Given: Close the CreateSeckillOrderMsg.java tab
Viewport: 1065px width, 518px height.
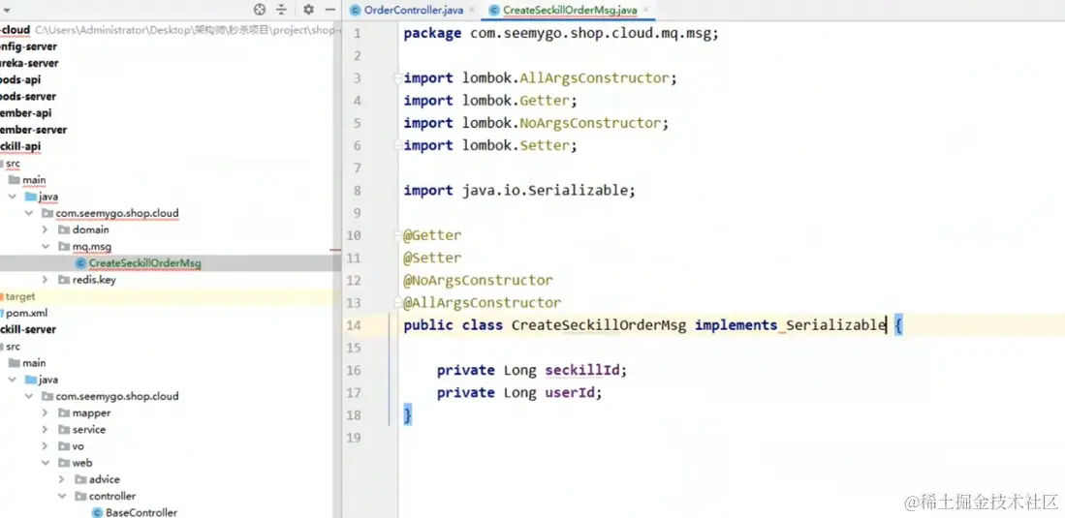Looking at the screenshot, I should coord(646,10).
